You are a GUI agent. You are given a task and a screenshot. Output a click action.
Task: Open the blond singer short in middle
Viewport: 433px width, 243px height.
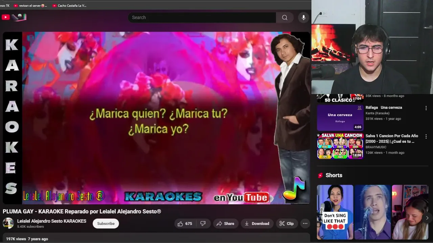(372, 212)
